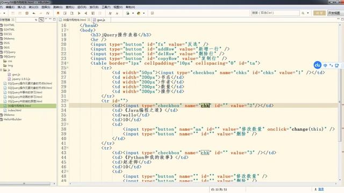Open the 编辑(E) menu
This screenshot has height=193, width=344.
(10, 7)
